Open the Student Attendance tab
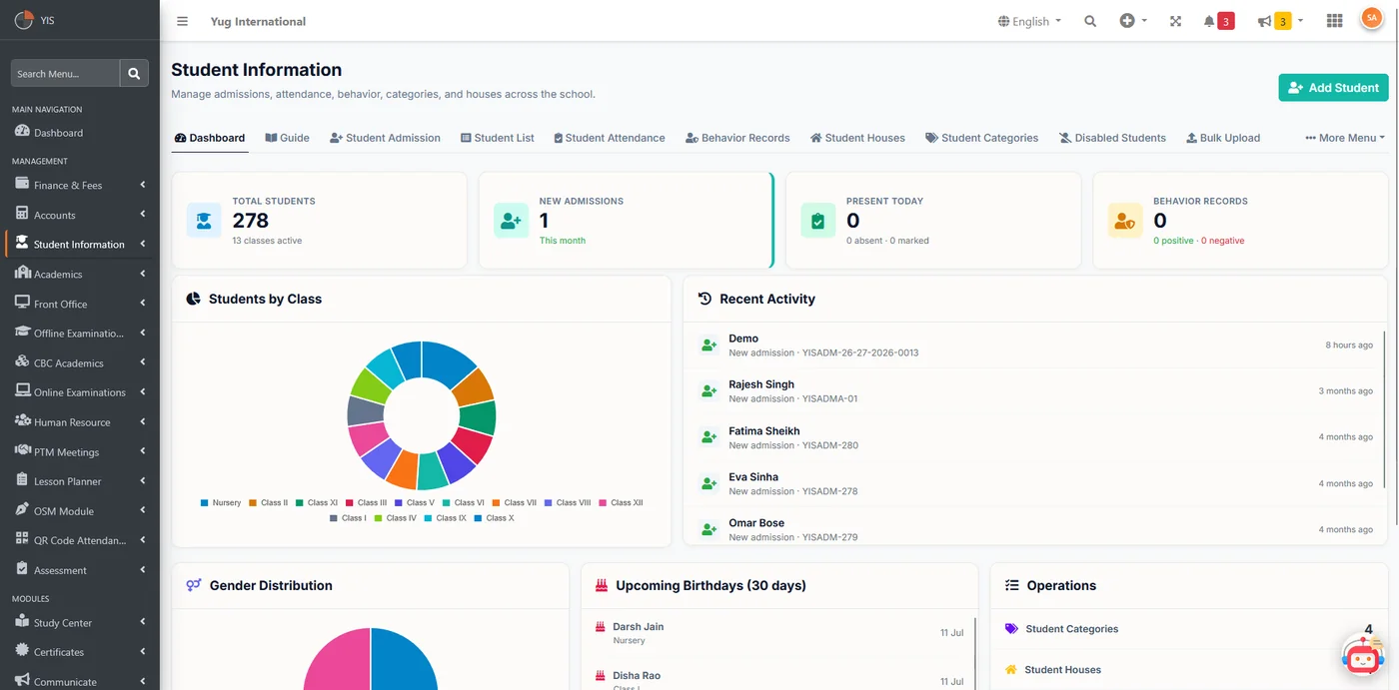Viewport: 1399px width, 690px height. pos(610,138)
